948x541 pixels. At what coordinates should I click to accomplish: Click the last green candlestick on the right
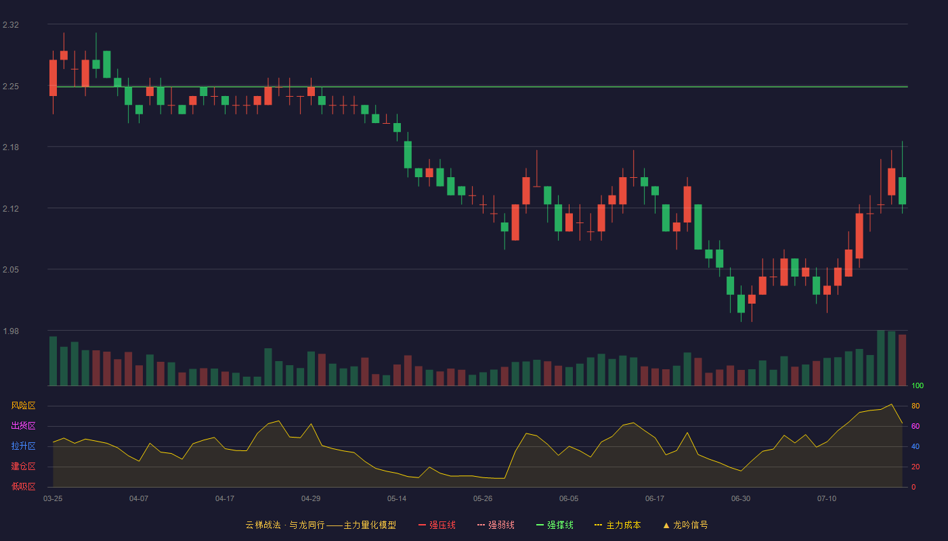tap(902, 191)
